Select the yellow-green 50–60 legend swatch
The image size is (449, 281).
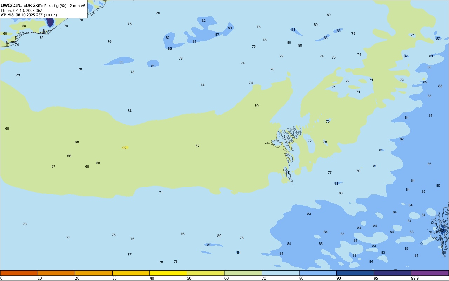206,273
